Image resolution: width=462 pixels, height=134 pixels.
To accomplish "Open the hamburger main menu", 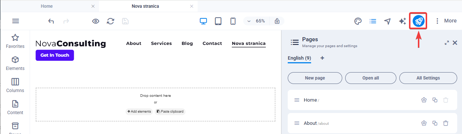I will point(16,21).
